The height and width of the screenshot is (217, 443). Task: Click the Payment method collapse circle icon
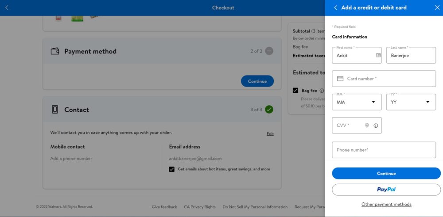pos(269,51)
